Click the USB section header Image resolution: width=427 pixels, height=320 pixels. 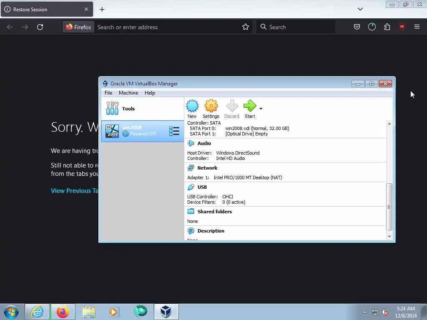202,187
